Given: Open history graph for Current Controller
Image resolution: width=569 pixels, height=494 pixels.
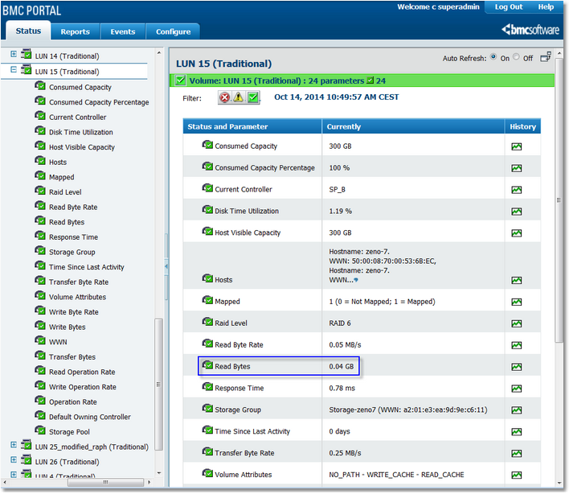Looking at the screenshot, I should point(516,190).
